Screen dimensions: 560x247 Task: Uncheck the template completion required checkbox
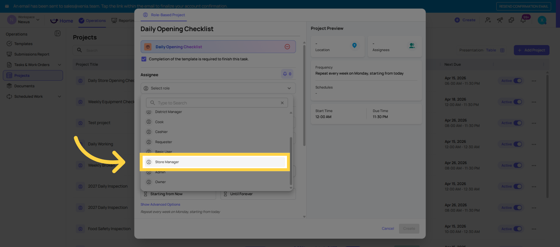[x=144, y=59]
